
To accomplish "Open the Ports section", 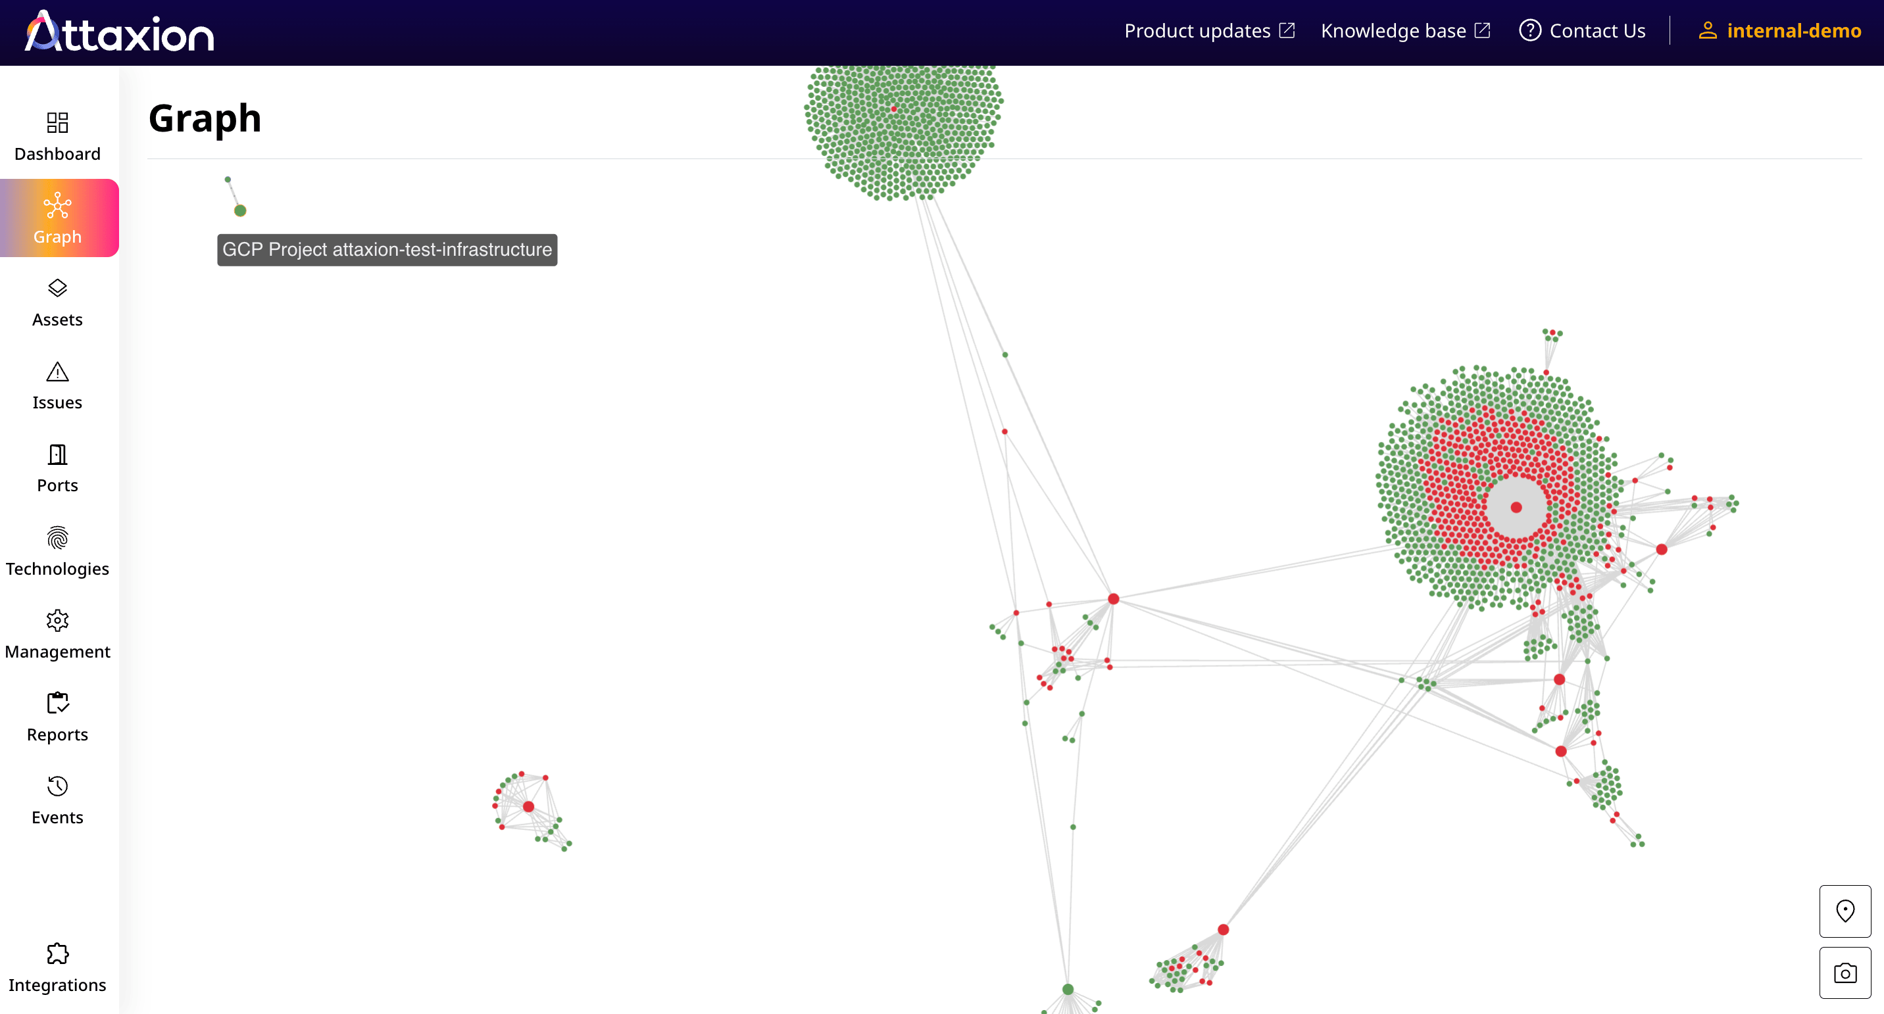I will [57, 468].
